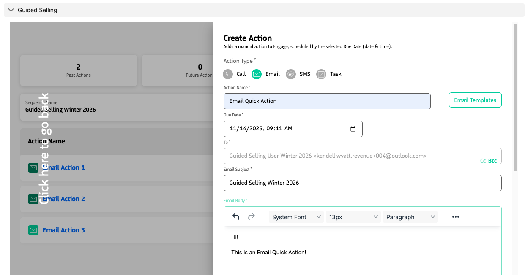Open more formatting options via ellipsis icon

[x=455, y=216]
